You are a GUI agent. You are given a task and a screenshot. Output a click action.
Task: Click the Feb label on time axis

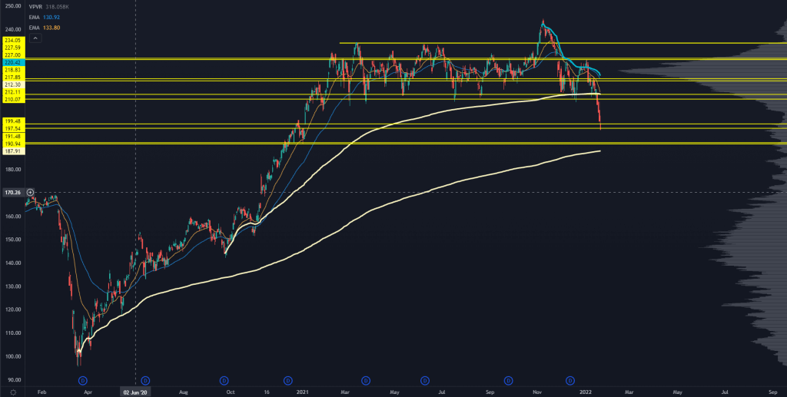[x=42, y=392]
